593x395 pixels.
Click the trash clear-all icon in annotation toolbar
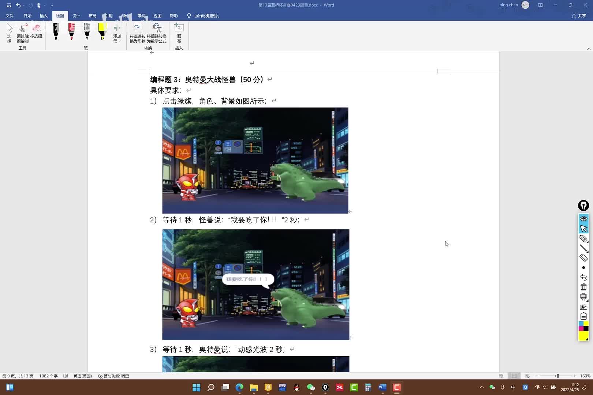[583, 287]
